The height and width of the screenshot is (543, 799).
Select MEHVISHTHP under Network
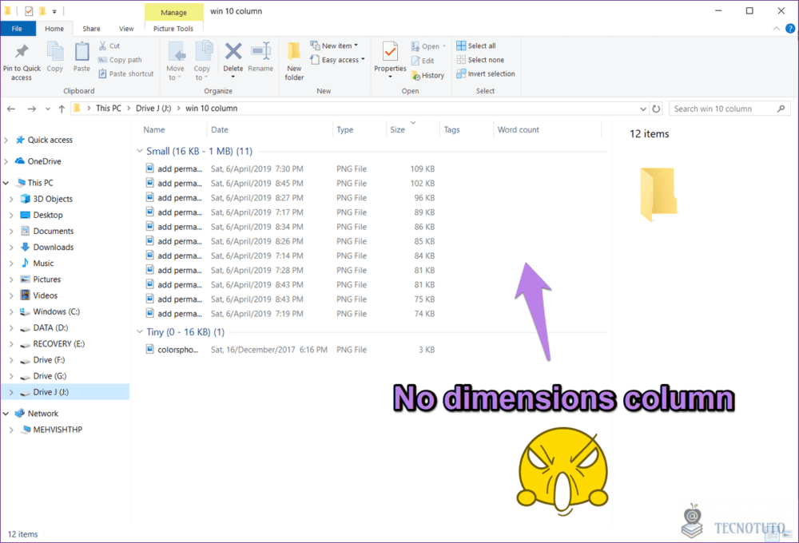click(58, 430)
